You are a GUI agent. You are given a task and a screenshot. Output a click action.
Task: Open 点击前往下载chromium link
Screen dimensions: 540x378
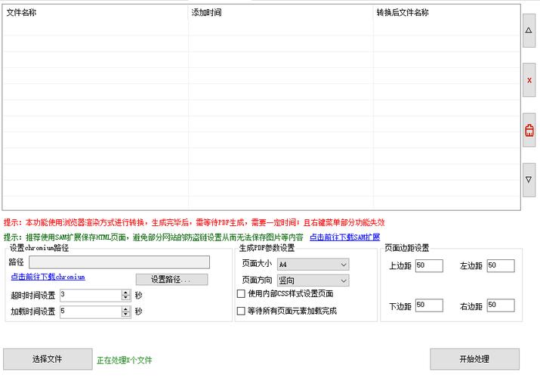pos(48,277)
